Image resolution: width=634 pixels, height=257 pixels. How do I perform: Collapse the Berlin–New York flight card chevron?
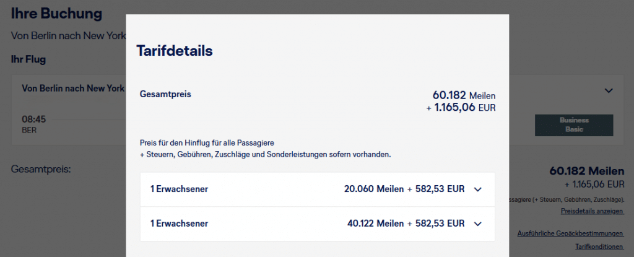(609, 90)
